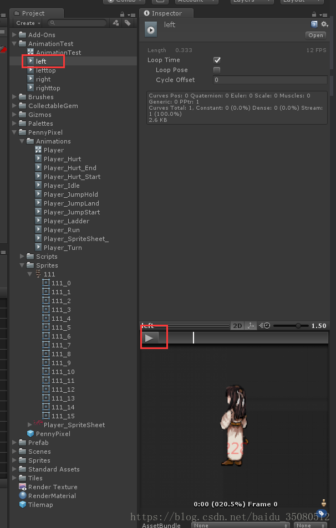Toggle pivot and mass center display in the preview
336x528 pixels.
[x=251, y=326]
